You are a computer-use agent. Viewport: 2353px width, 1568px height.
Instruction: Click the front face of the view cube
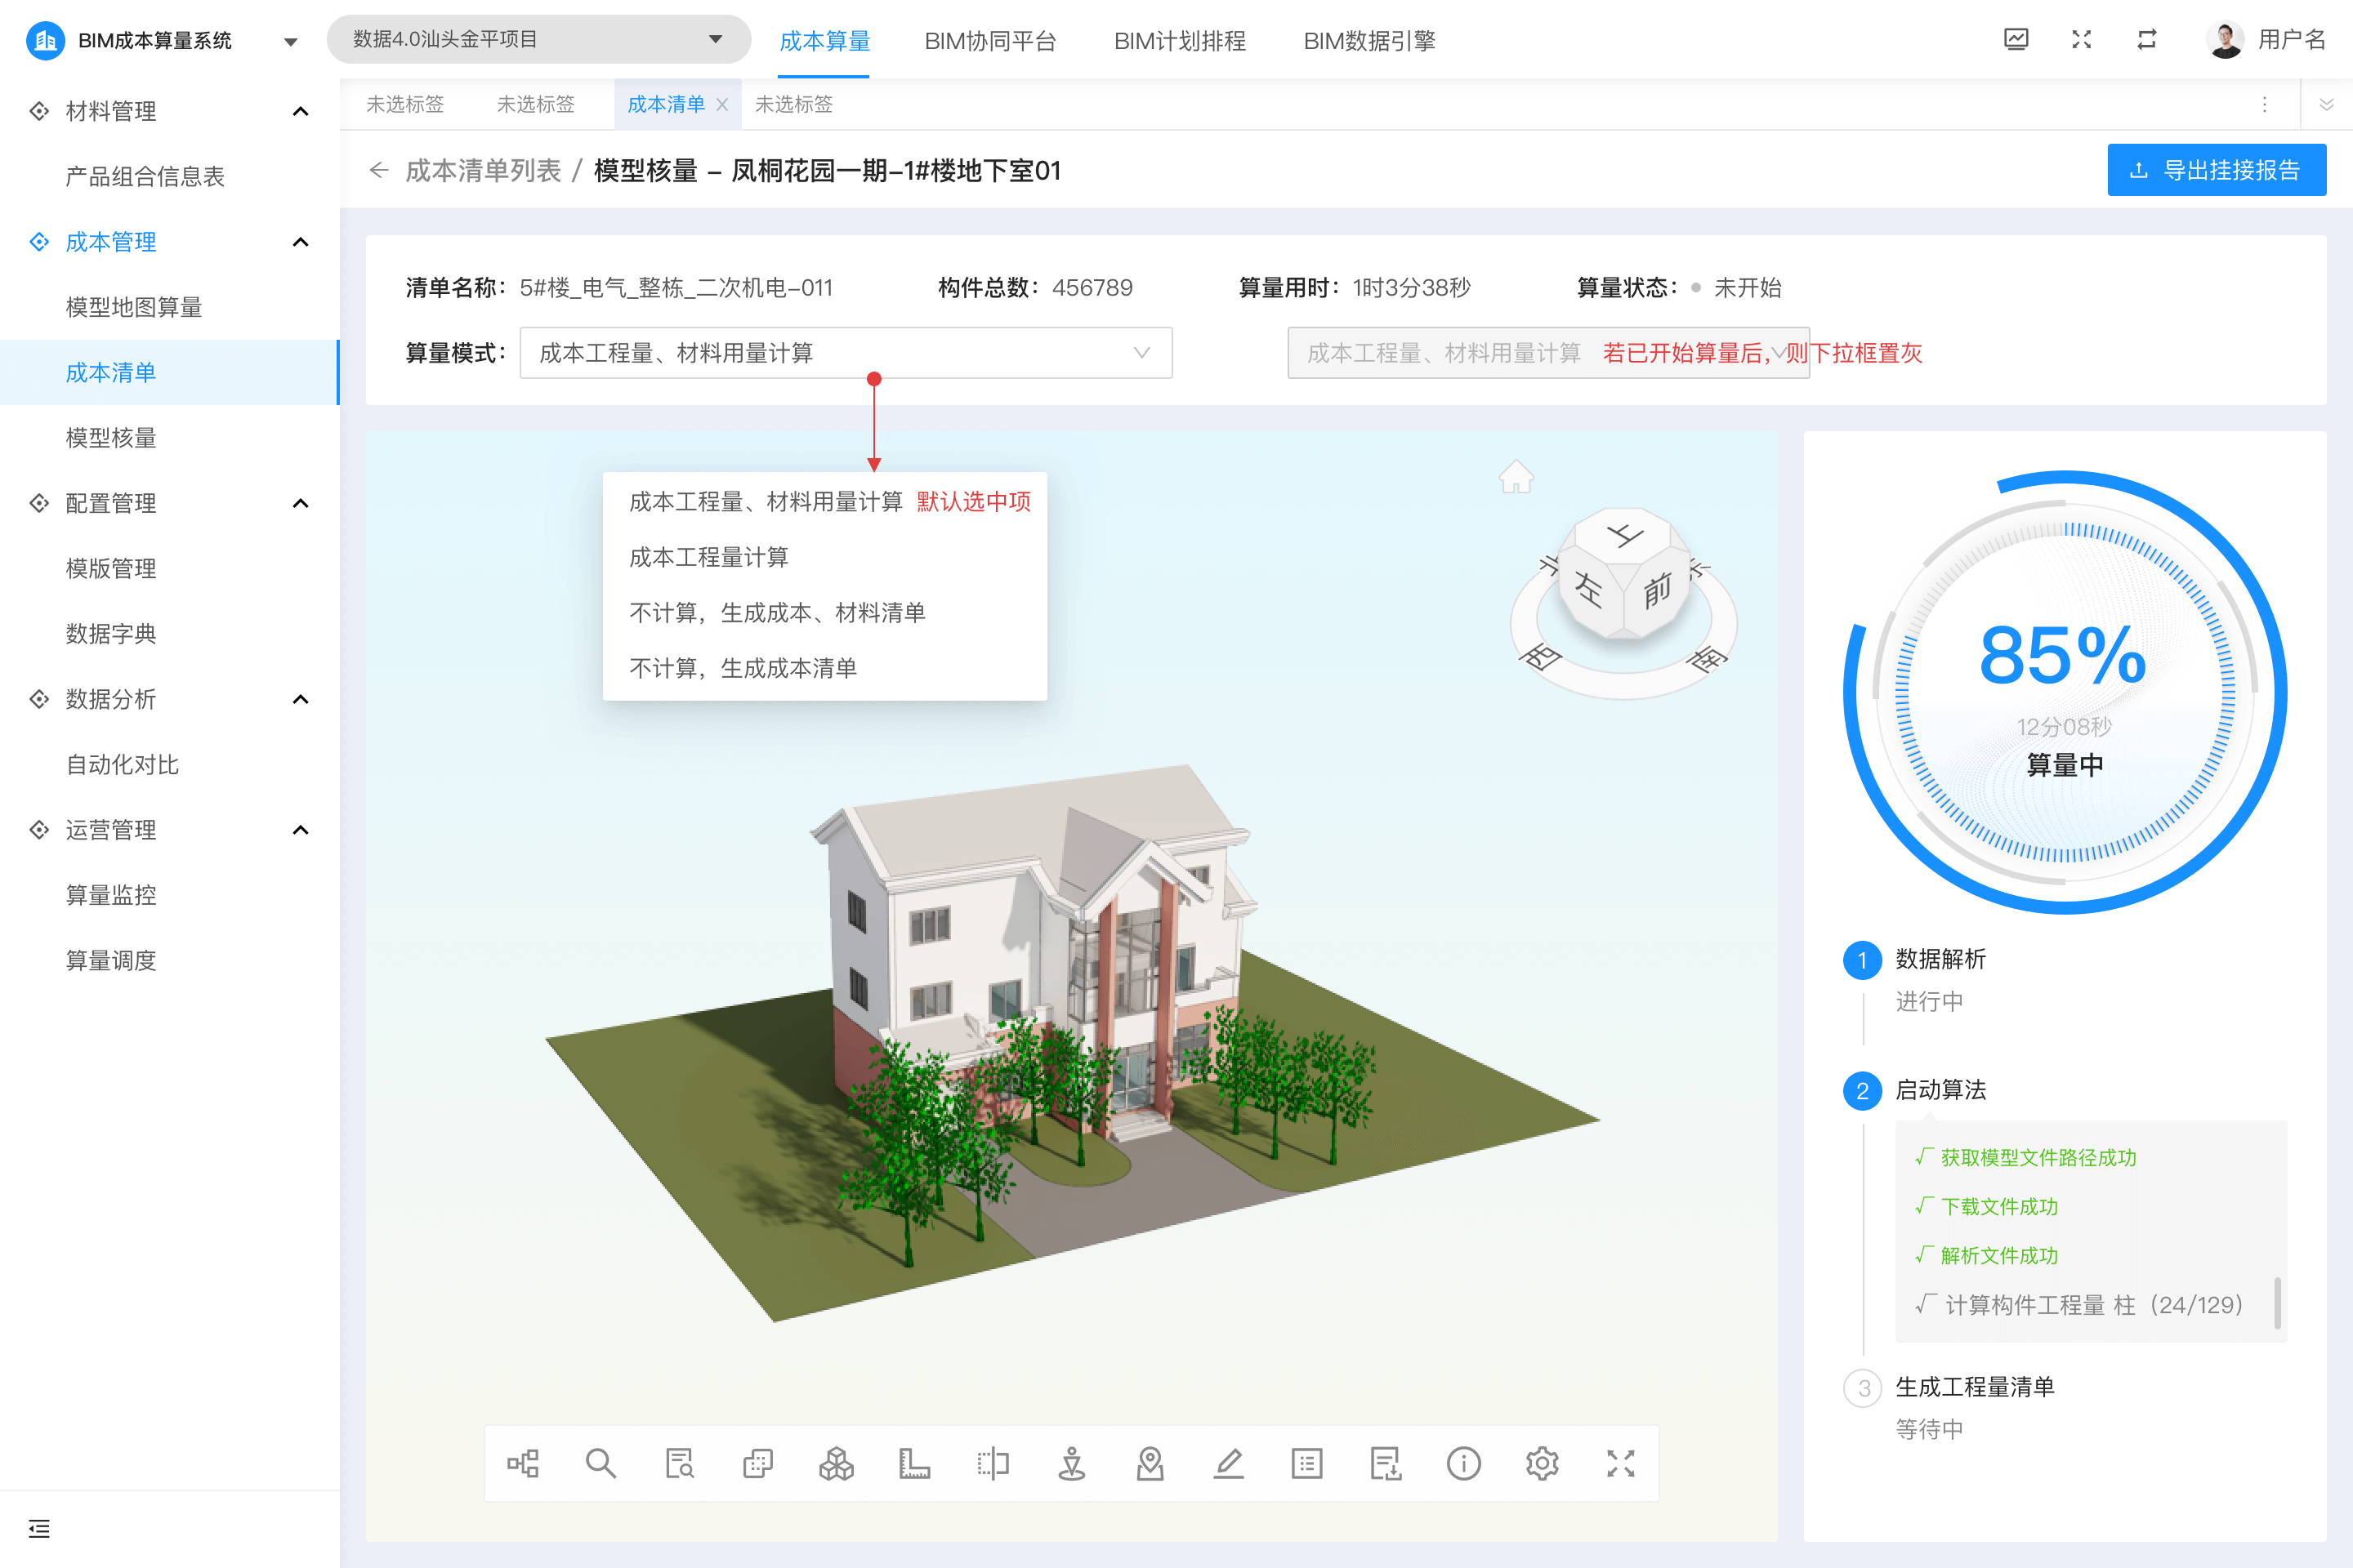tap(1657, 592)
